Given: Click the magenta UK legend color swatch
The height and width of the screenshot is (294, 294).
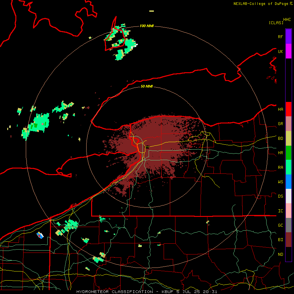Looking at the screenshot, I should 288,51.
